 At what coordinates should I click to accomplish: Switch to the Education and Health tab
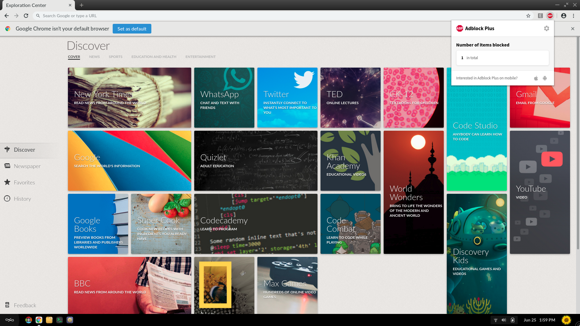click(x=154, y=57)
